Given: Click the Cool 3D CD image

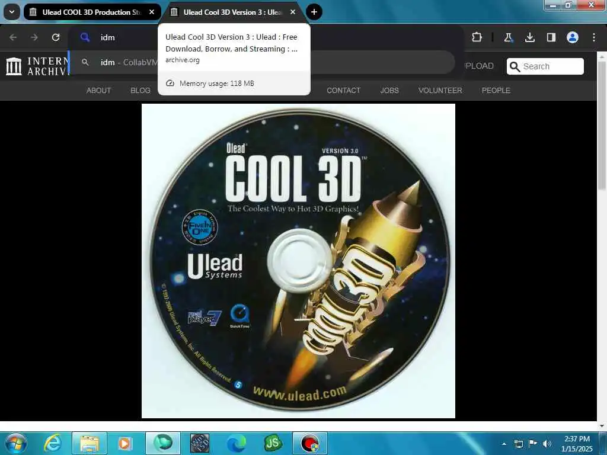Looking at the screenshot, I should (299, 261).
